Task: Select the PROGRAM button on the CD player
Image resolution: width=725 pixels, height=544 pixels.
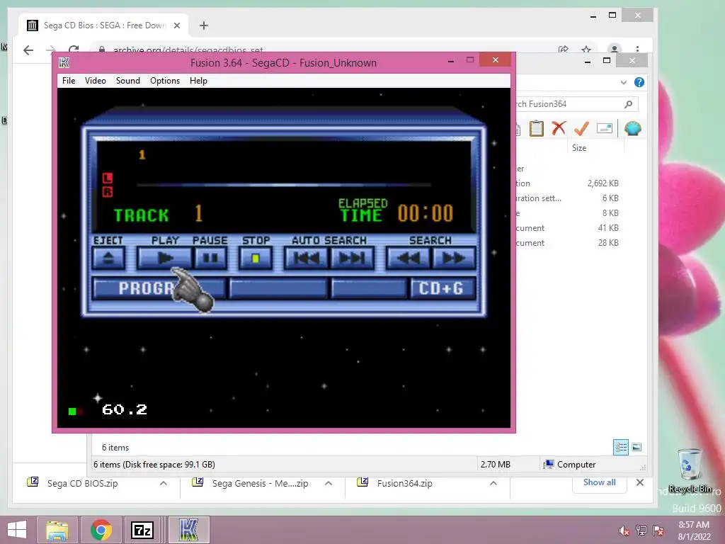Action: tap(159, 288)
